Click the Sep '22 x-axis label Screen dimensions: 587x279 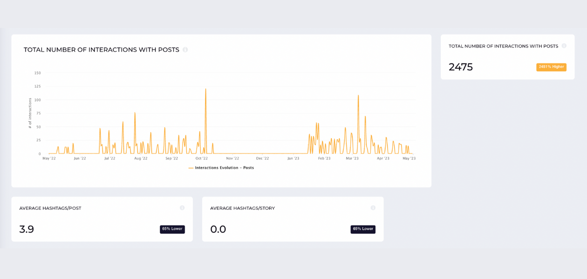pyautogui.click(x=171, y=158)
